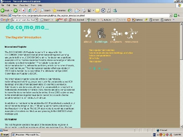Image resolution: width=183 pixels, height=137 pixels.
Task: Click the vertical scrollbar down arrow
Action: 181,126
